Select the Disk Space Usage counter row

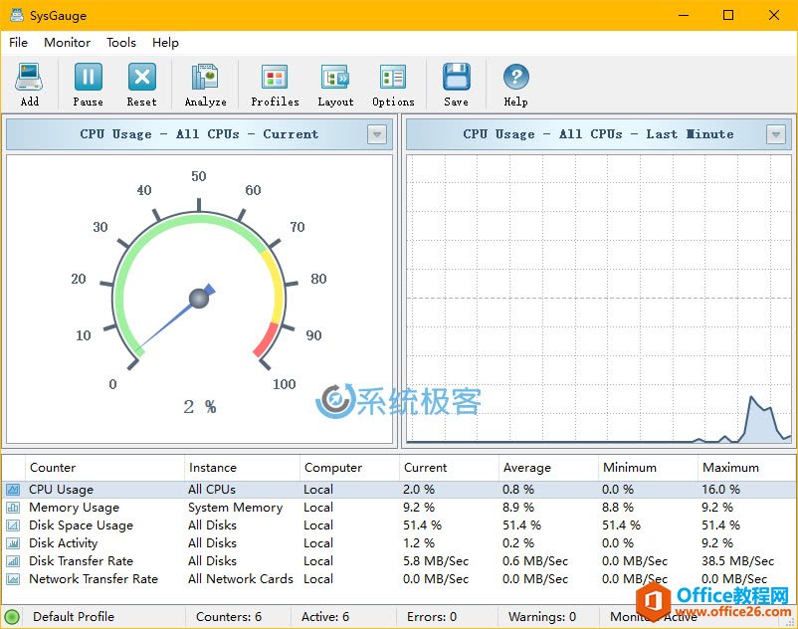coord(81,525)
